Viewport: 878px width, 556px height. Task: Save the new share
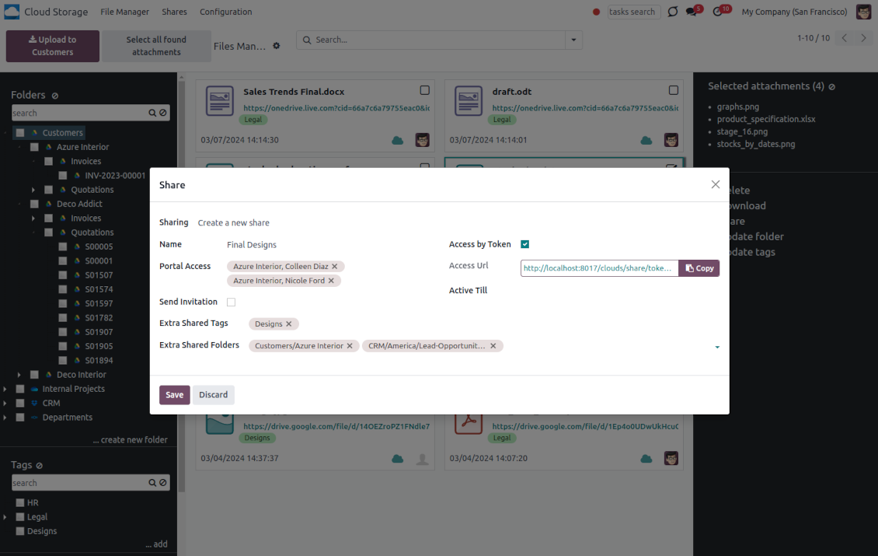[175, 395]
